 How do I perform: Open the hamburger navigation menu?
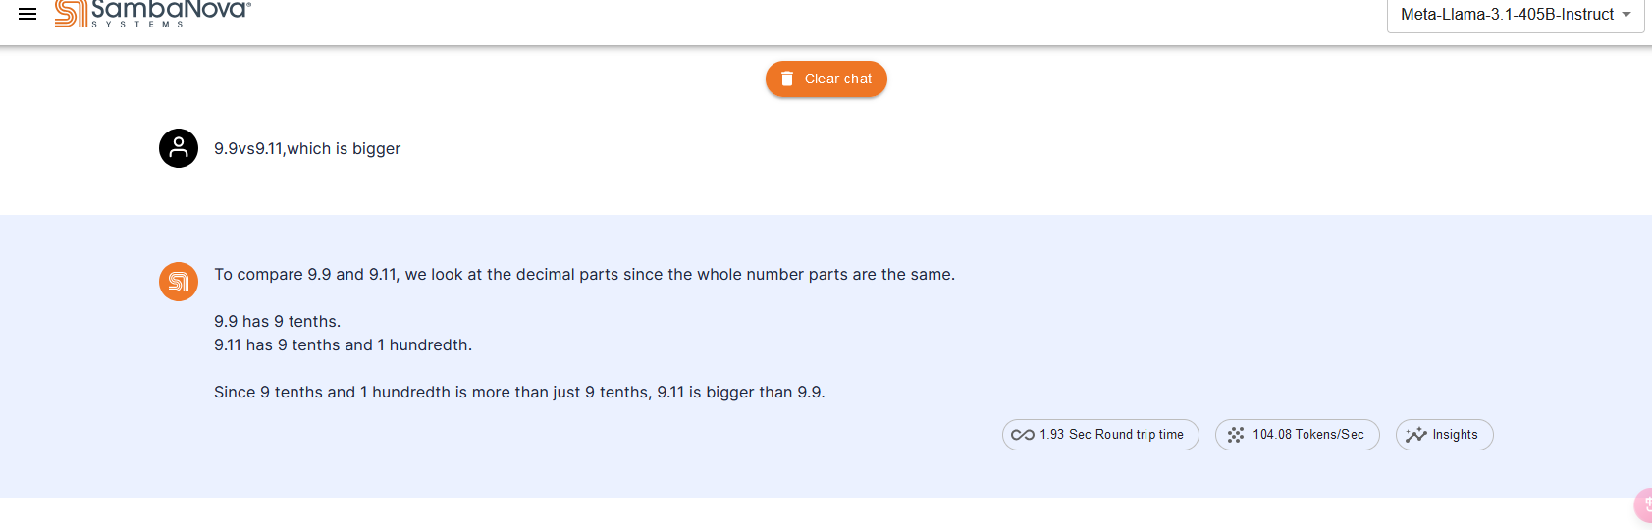[27, 14]
